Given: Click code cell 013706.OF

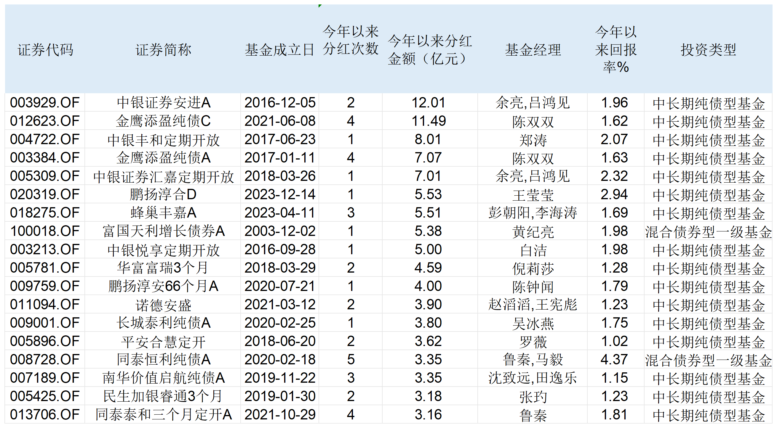Looking at the screenshot, I should (x=45, y=415).
